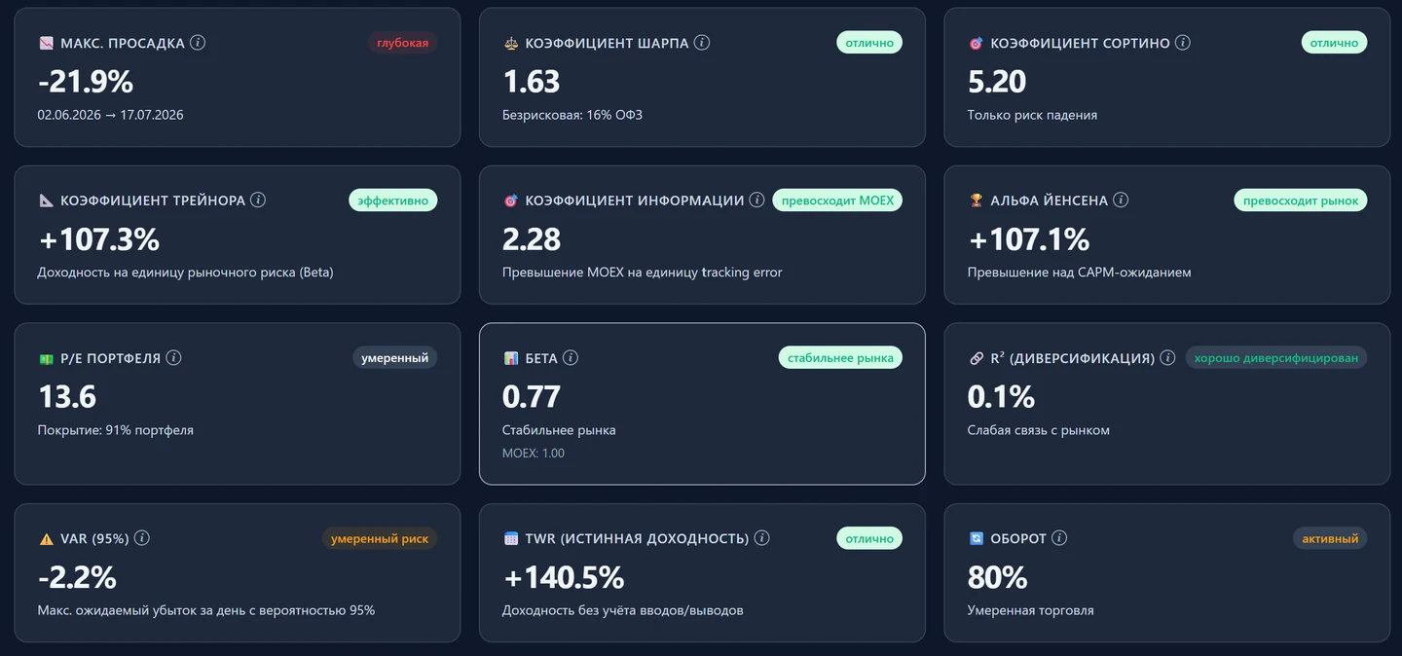Click info icon next to R² (ДИВЕРСИФИКАЦИЯ)
Viewport: 1402px width, 656px height.
point(1167,357)
